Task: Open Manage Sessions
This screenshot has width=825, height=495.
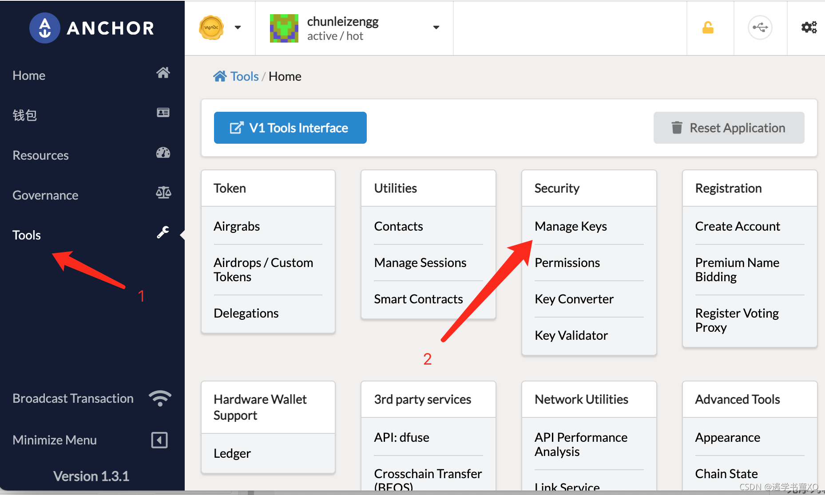Action: pyautogui.click(x=420, y=263)
